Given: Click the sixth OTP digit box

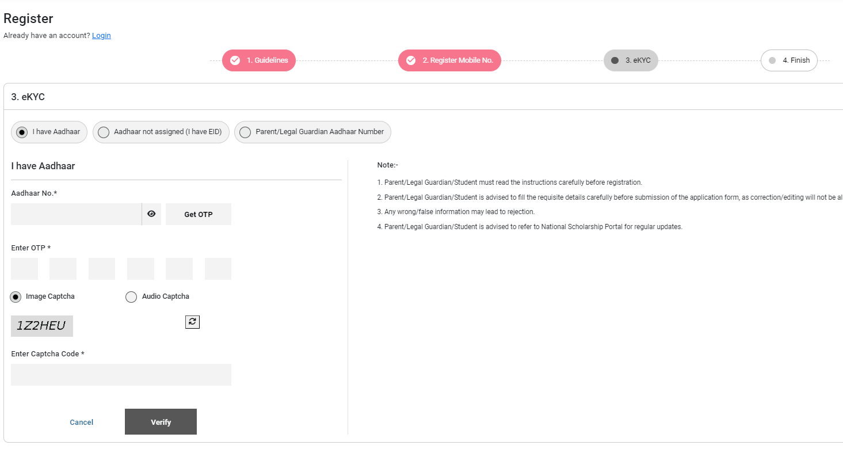Looking at the screenshot, I should click(x=218, y=269).
